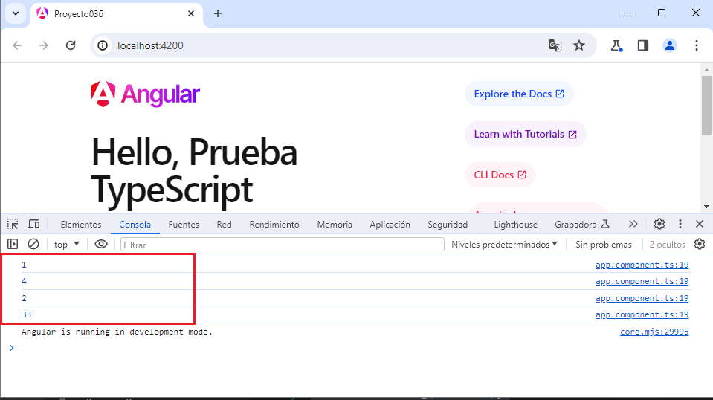Open the Fuentes tab
The width and height of the screenshot is (713, 400).
tap(184, 225)
